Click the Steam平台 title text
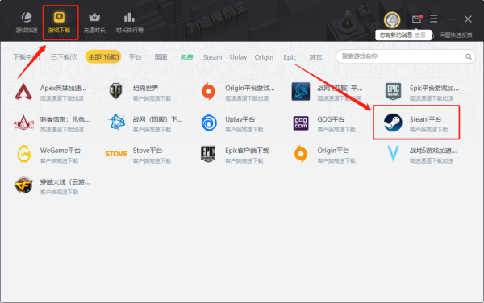484x303 pixels. (x=425, y=119)
